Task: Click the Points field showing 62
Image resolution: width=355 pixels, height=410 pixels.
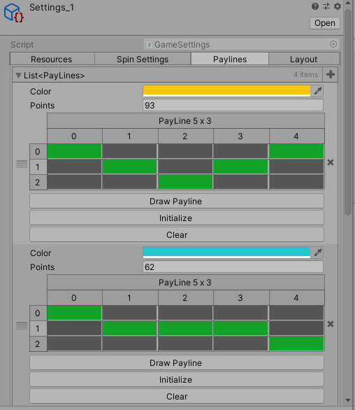Action: [233, 267]
